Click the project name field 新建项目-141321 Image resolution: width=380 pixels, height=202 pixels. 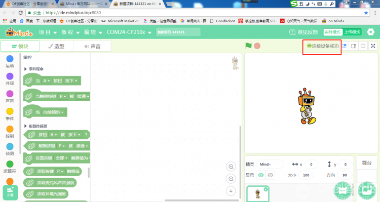point(178,32)
